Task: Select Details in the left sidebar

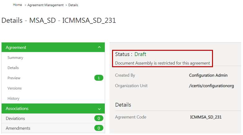Action: coord(13,68)
